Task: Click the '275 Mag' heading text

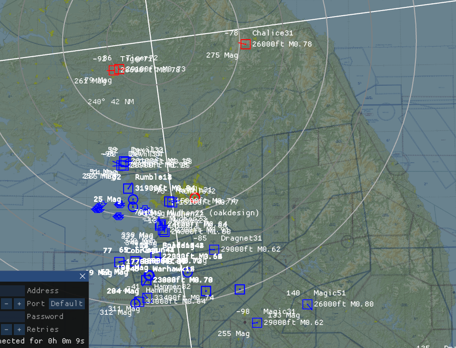Action: click(x=222, y=55)
